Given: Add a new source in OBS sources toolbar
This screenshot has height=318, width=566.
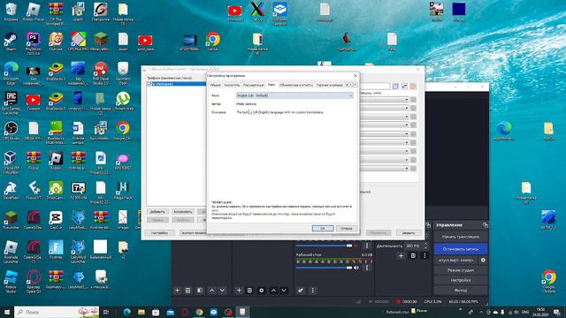Looking at the screenshot, I should (239, 291).
